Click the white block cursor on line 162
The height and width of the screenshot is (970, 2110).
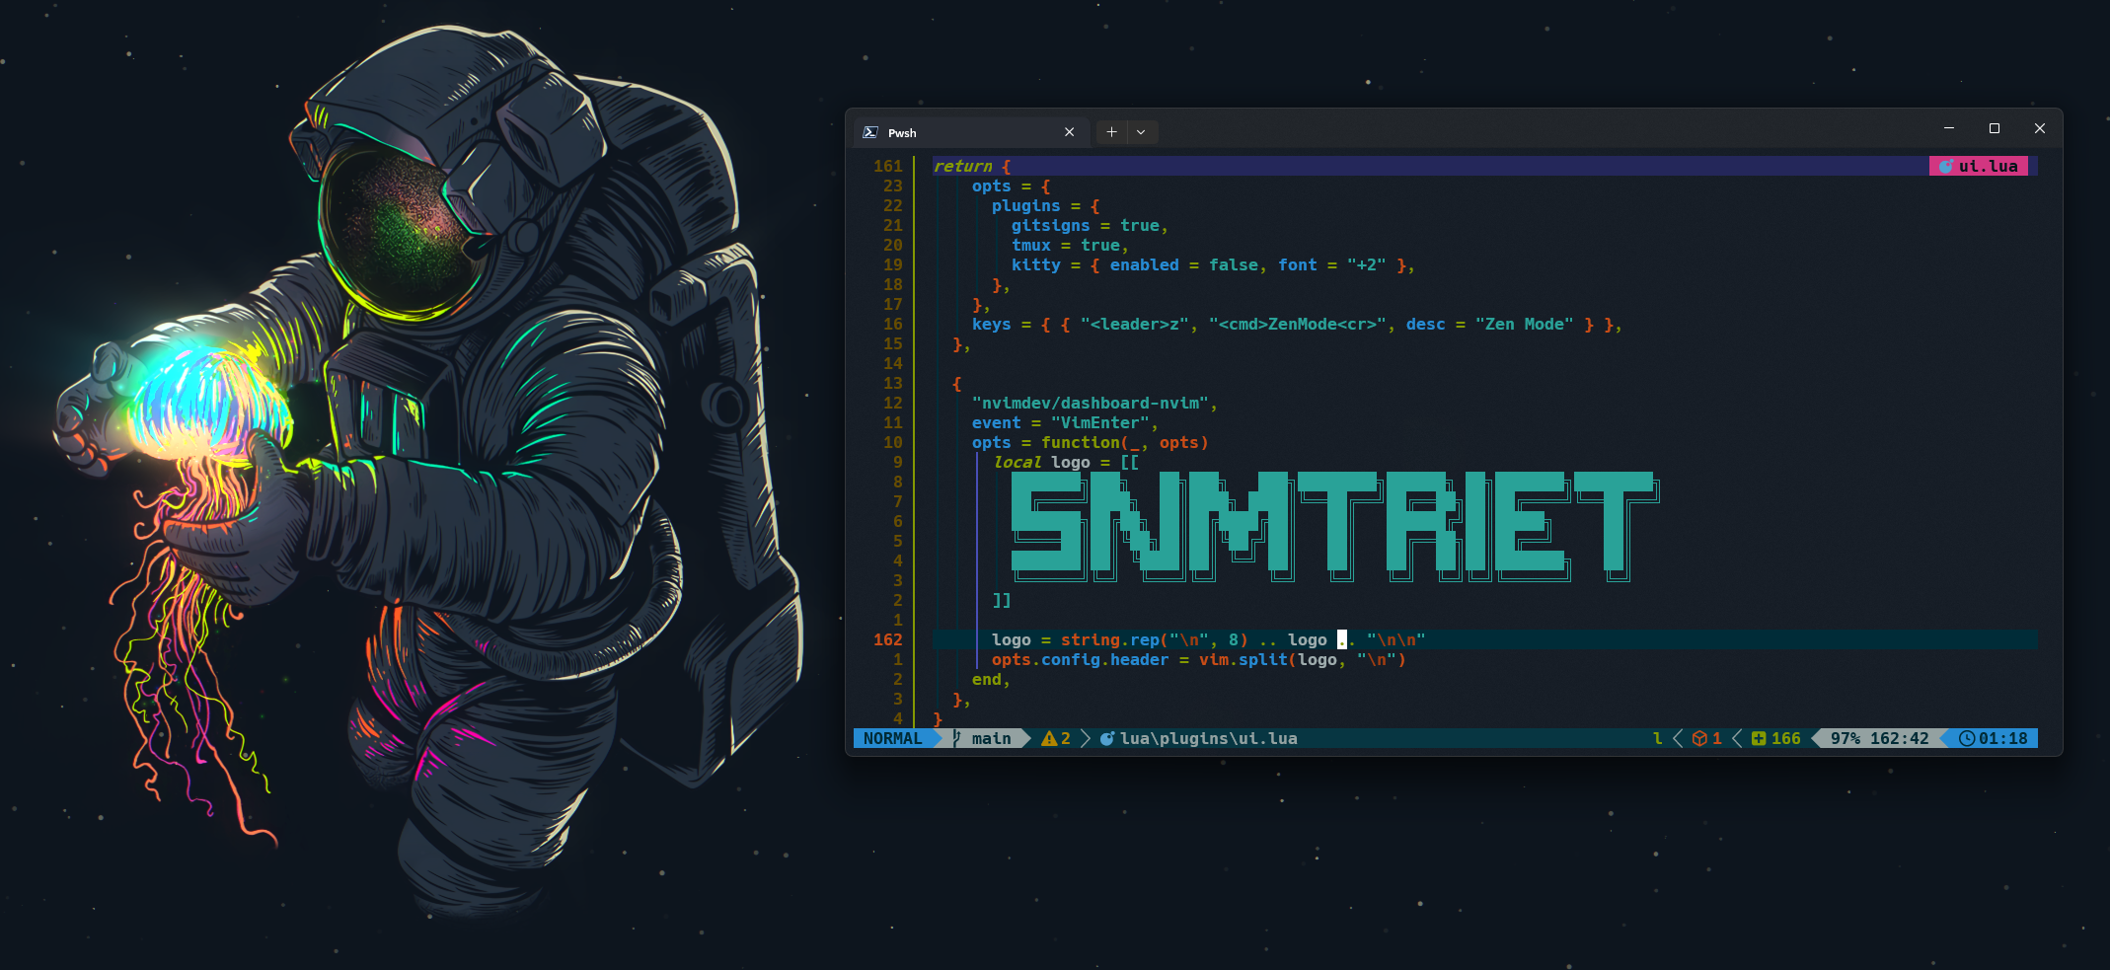pos(1342,639)
